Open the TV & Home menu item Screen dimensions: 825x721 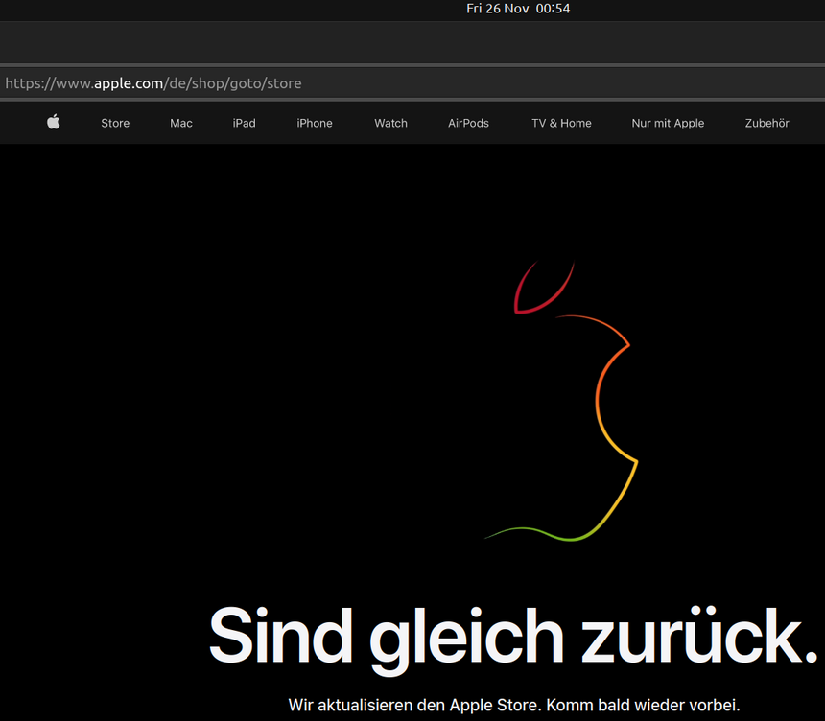click(561, 123)
